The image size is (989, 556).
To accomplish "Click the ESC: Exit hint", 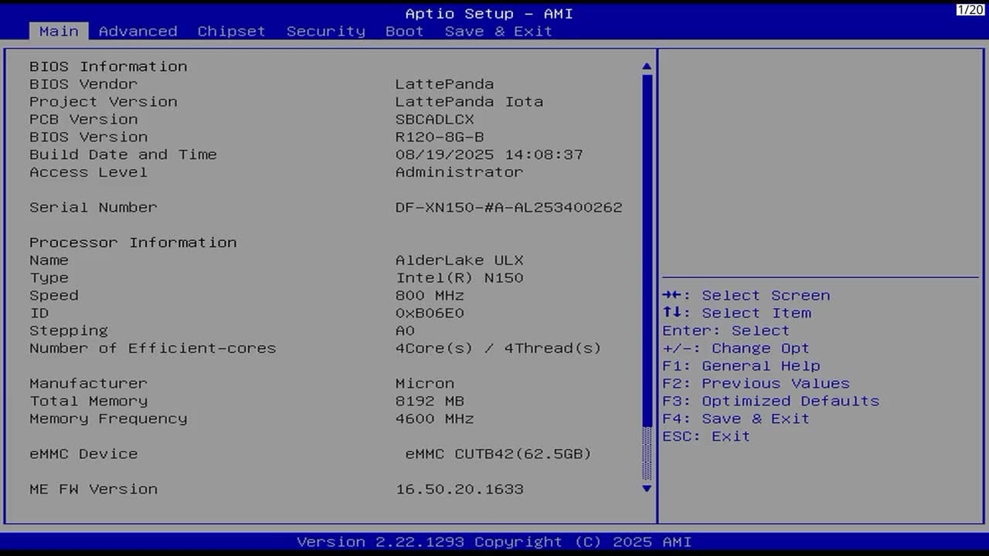I will [x=705, y=436].
